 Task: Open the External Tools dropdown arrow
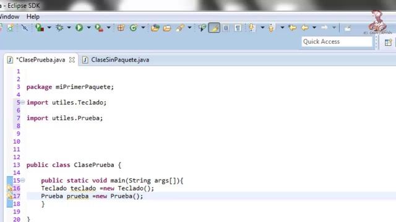tap(108, 27)
